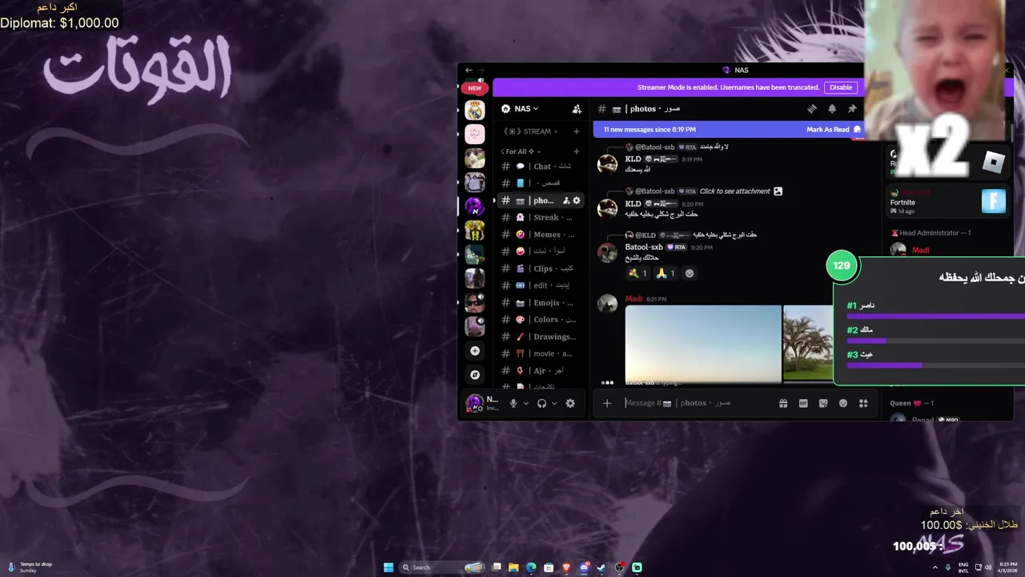Click '11 new messages since 8:19 PM' bar
Screen dimensions: 1025x577
pos(649,129)
